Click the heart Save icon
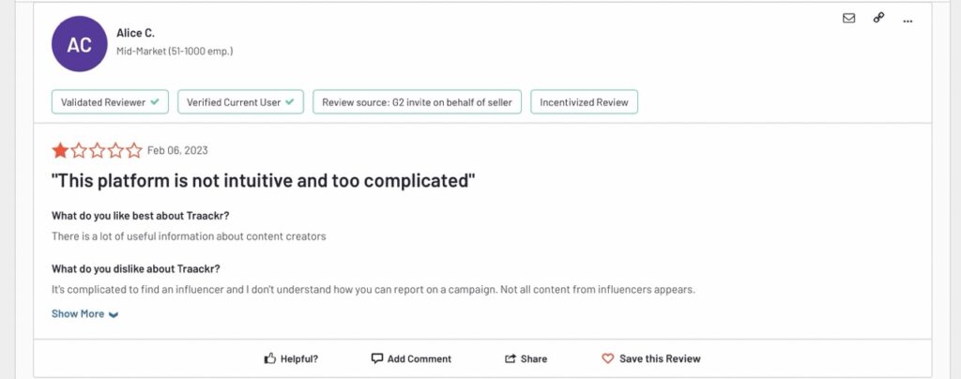 click(x=607, y=358)
